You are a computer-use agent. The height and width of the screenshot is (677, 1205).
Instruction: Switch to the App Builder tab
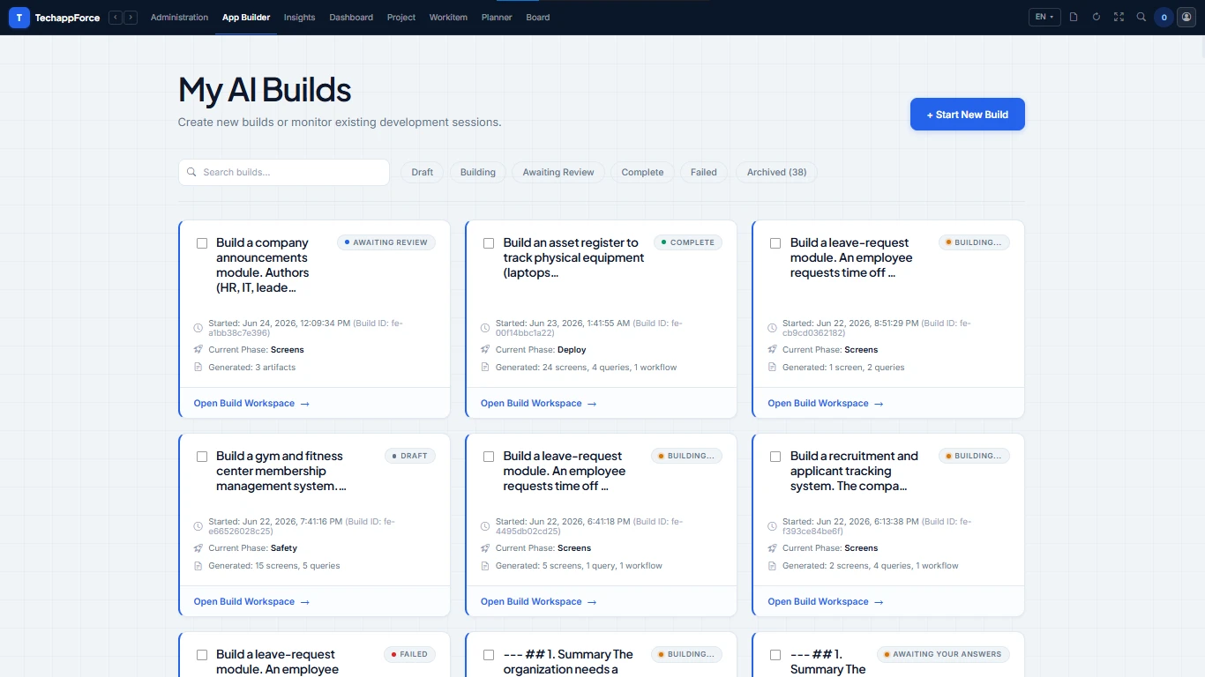click(x=246, y=18)
